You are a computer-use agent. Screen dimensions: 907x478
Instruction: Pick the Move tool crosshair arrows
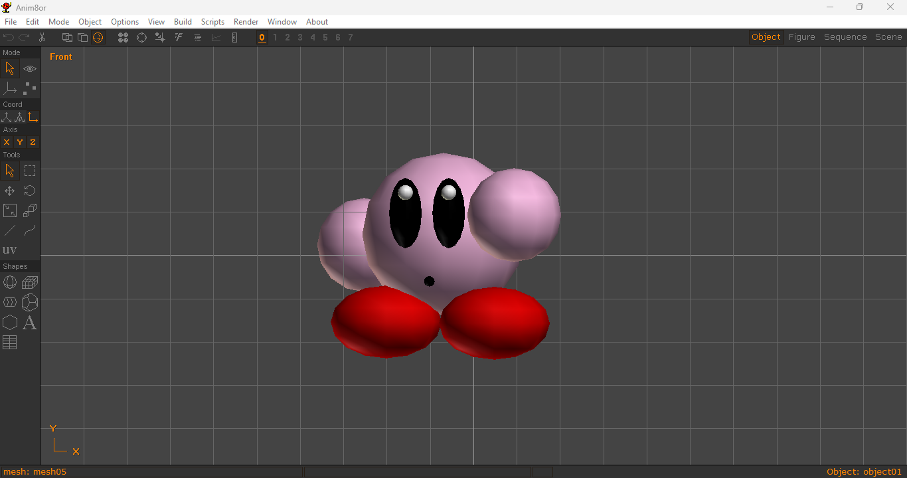[10, 191]
